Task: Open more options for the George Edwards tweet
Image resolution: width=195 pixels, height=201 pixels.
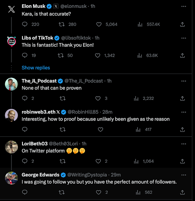Action: coord(184,175)
